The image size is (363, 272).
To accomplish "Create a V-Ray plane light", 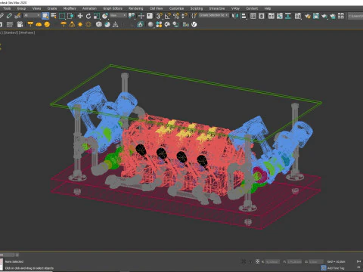I will click(x=30, y=24).
